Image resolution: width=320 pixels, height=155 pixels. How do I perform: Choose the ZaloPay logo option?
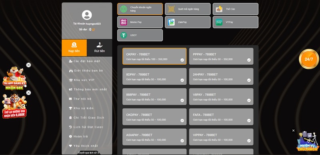(x=171, y=22)
